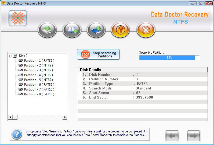Click the drive icon beside Partition - 6

[x=21, y=84]
